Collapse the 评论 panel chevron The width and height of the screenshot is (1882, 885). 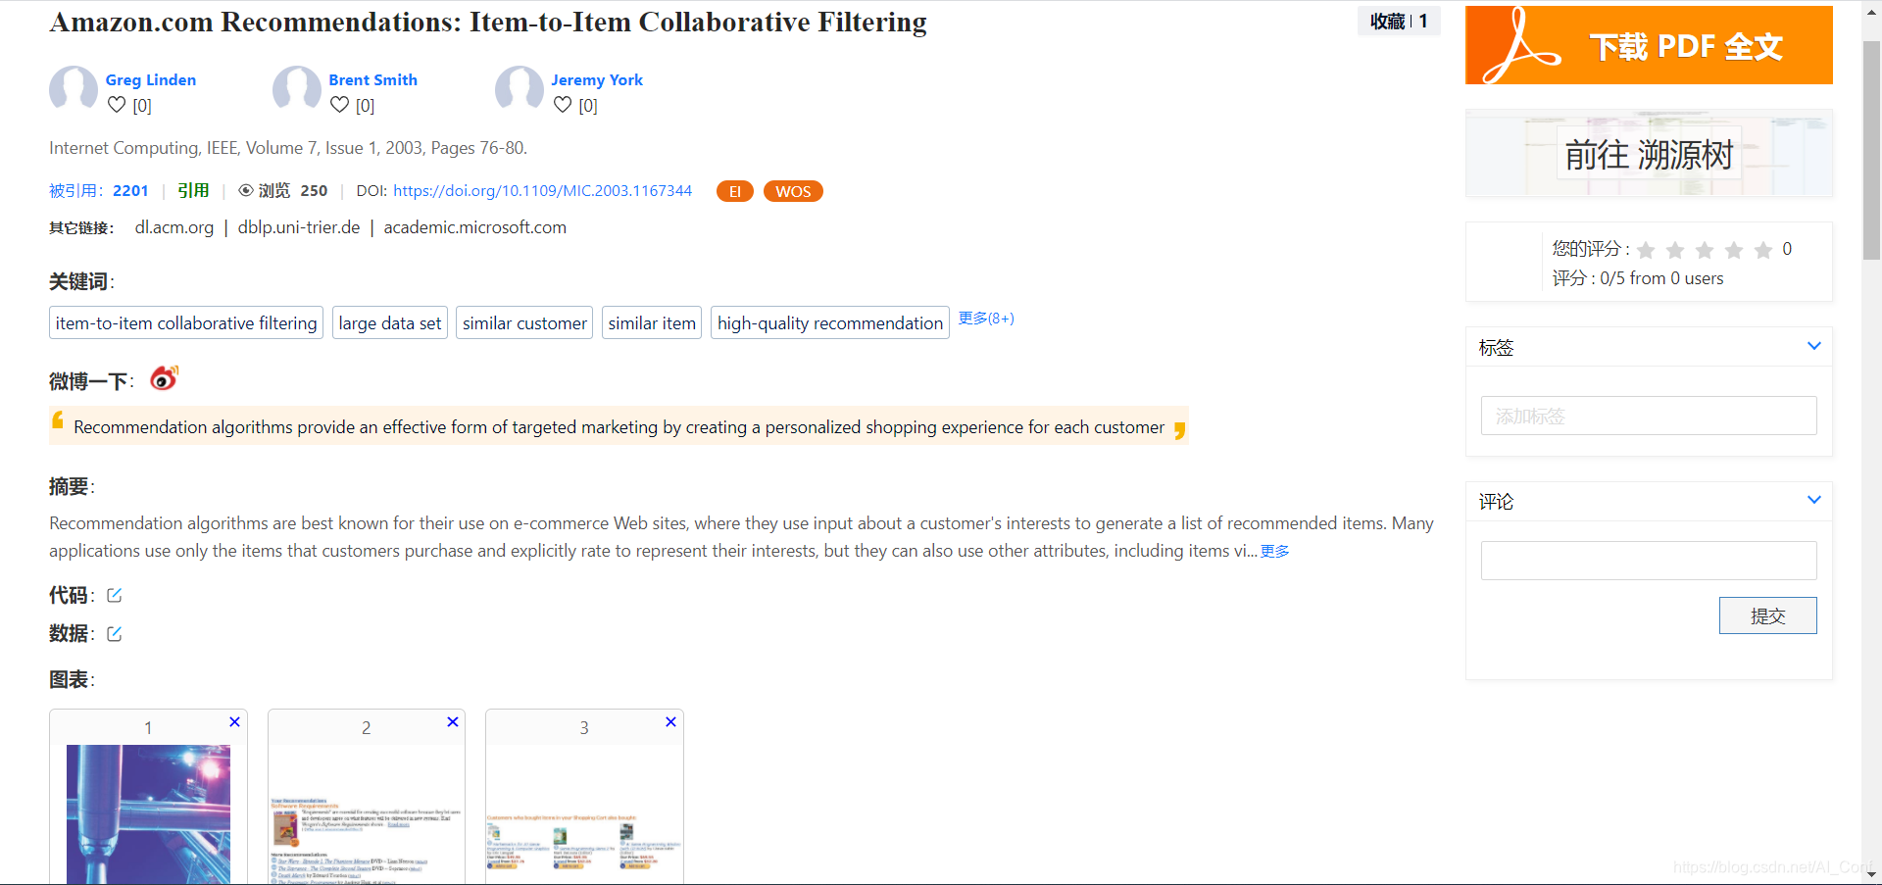point(1814,500)
